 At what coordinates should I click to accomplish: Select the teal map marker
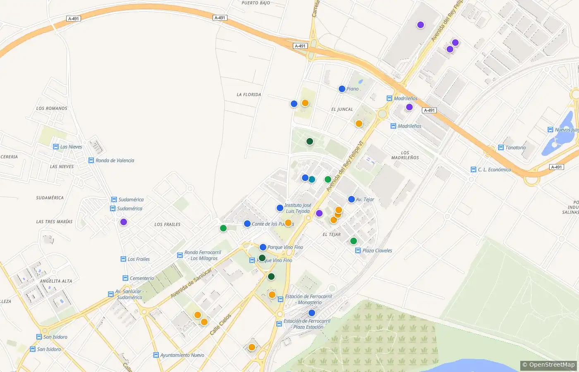(x=312, y=179)
